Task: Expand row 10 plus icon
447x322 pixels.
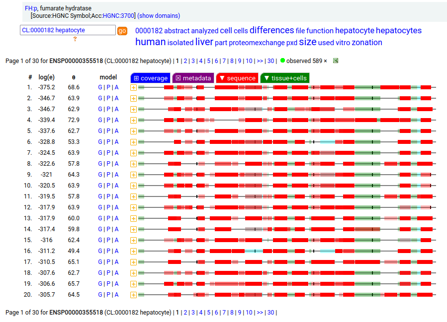Action: 133,186
